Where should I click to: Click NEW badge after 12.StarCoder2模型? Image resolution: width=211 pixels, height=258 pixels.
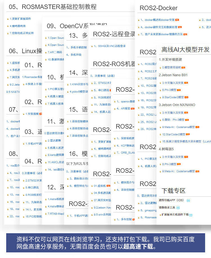(x=188, y=134)
